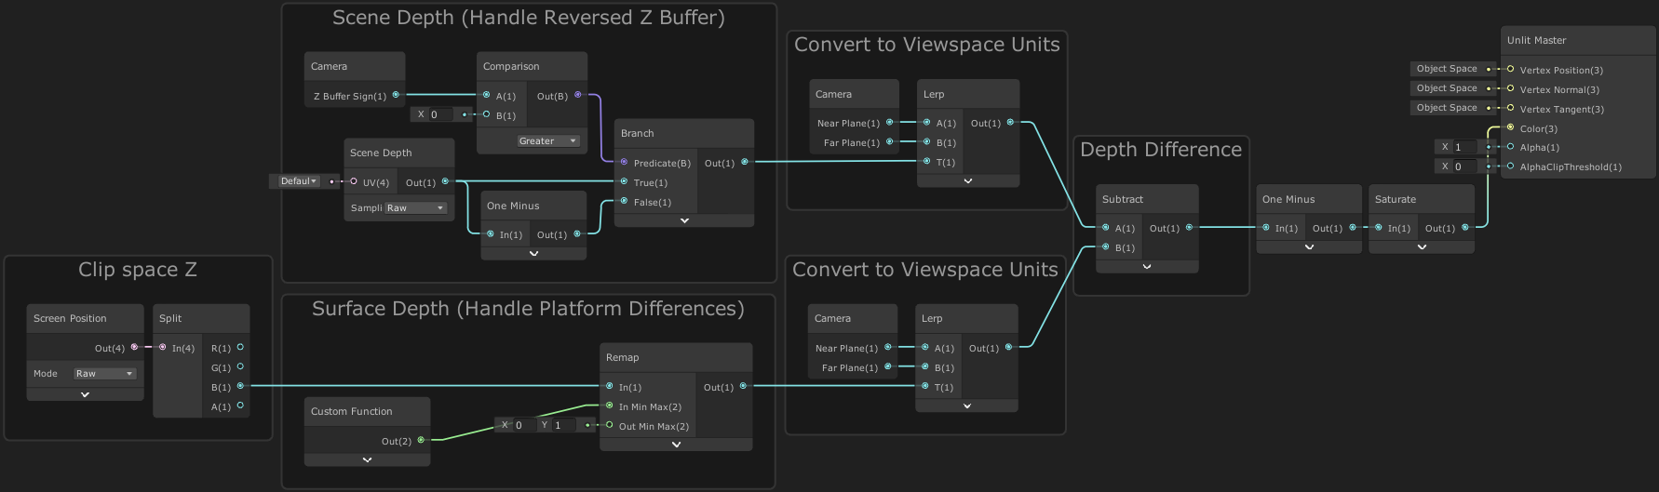Select the Branch Predicate(B) input port
The image size is (1659, 492).
(624, 162)
